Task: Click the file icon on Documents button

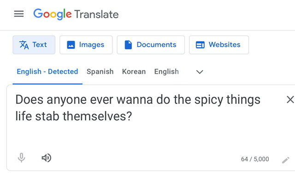Action: point(128,45)
